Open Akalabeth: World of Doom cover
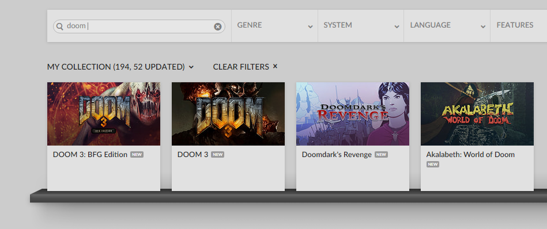 point(477,114)
